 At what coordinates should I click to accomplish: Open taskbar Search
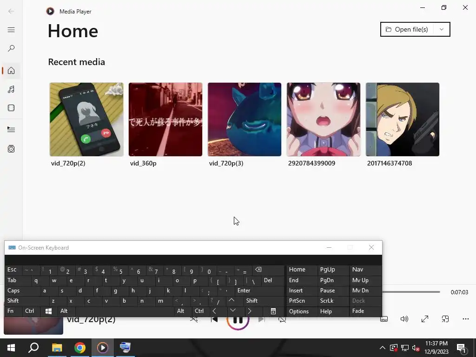(33, 348)
